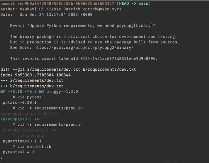Click the HEAD ref label
Image resolution: width=209 pixels, height=163 pixels.
pos(124,3)
